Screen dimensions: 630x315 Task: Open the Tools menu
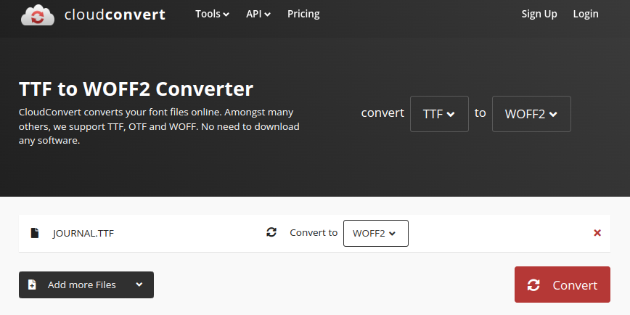click(x=212, y=14)
